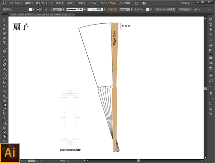The width and height of the screenshot is (215, 163).
Task: Click the ドキュメント設定 button
Action: pos(165,10)
